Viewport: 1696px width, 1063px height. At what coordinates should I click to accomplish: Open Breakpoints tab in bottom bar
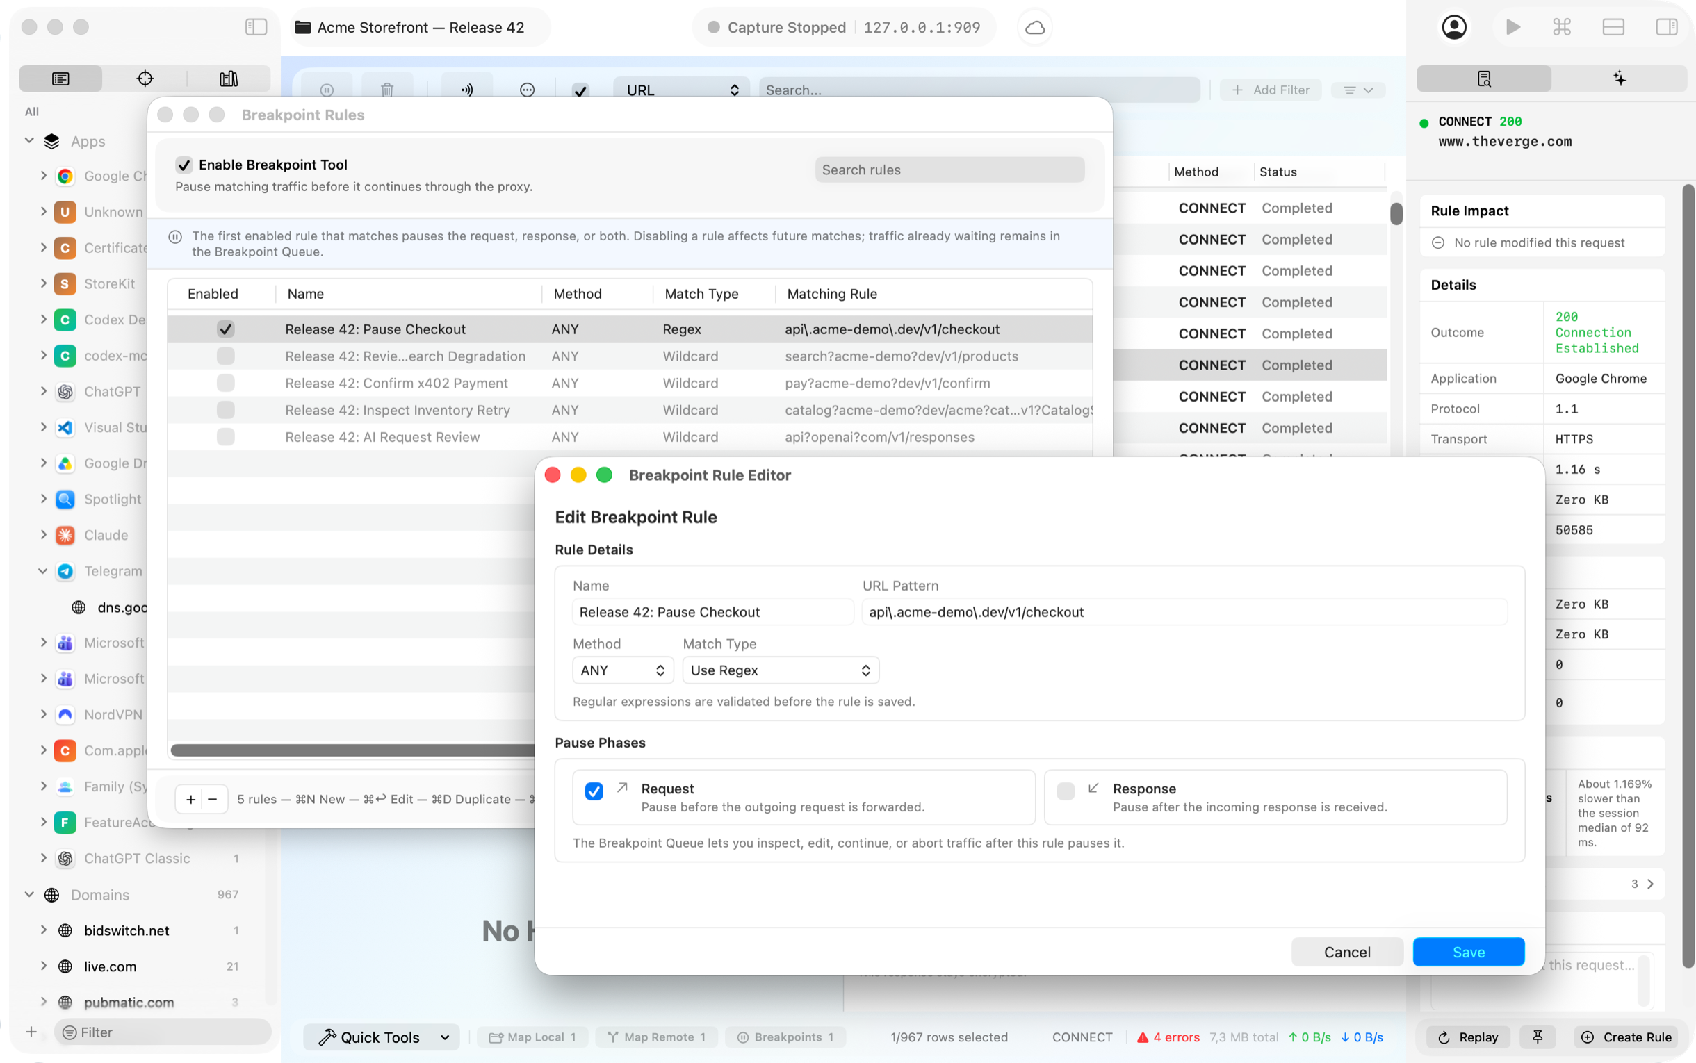[x=785, y=1037]
